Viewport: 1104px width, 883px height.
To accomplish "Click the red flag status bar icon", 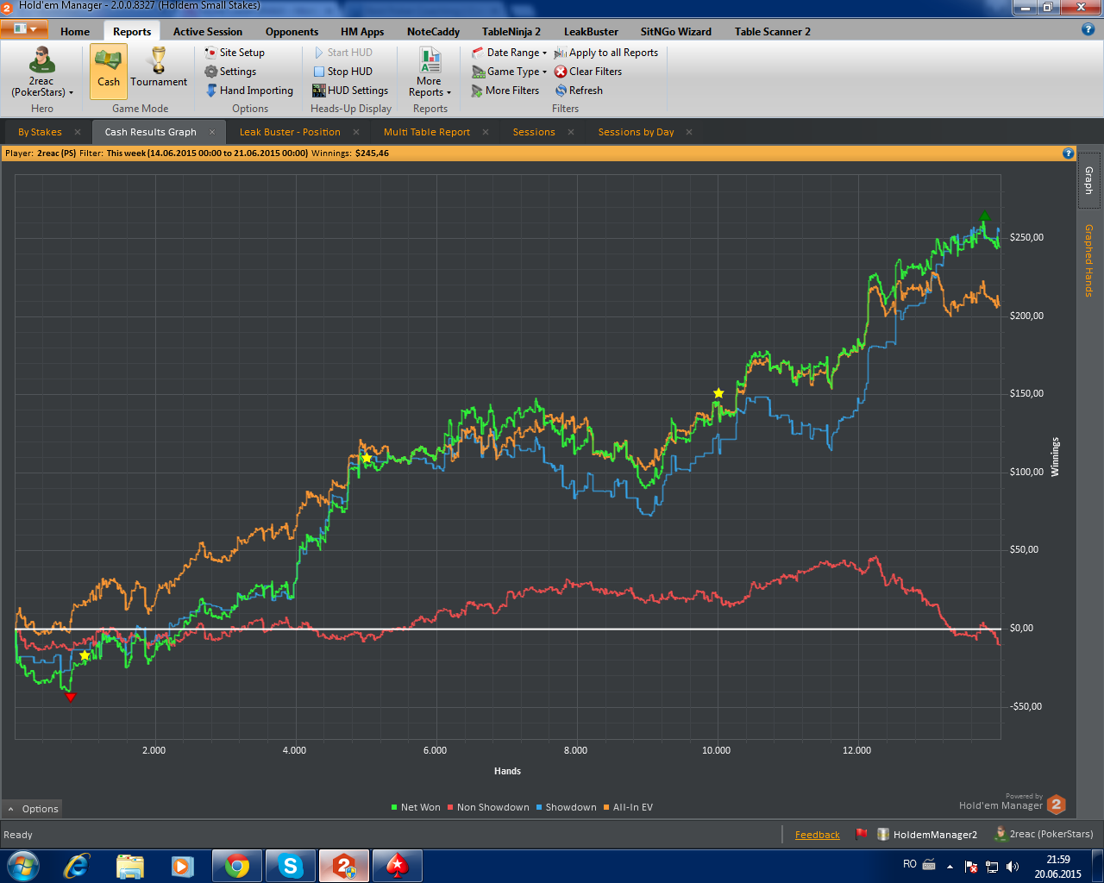I will tap(861, 834).
